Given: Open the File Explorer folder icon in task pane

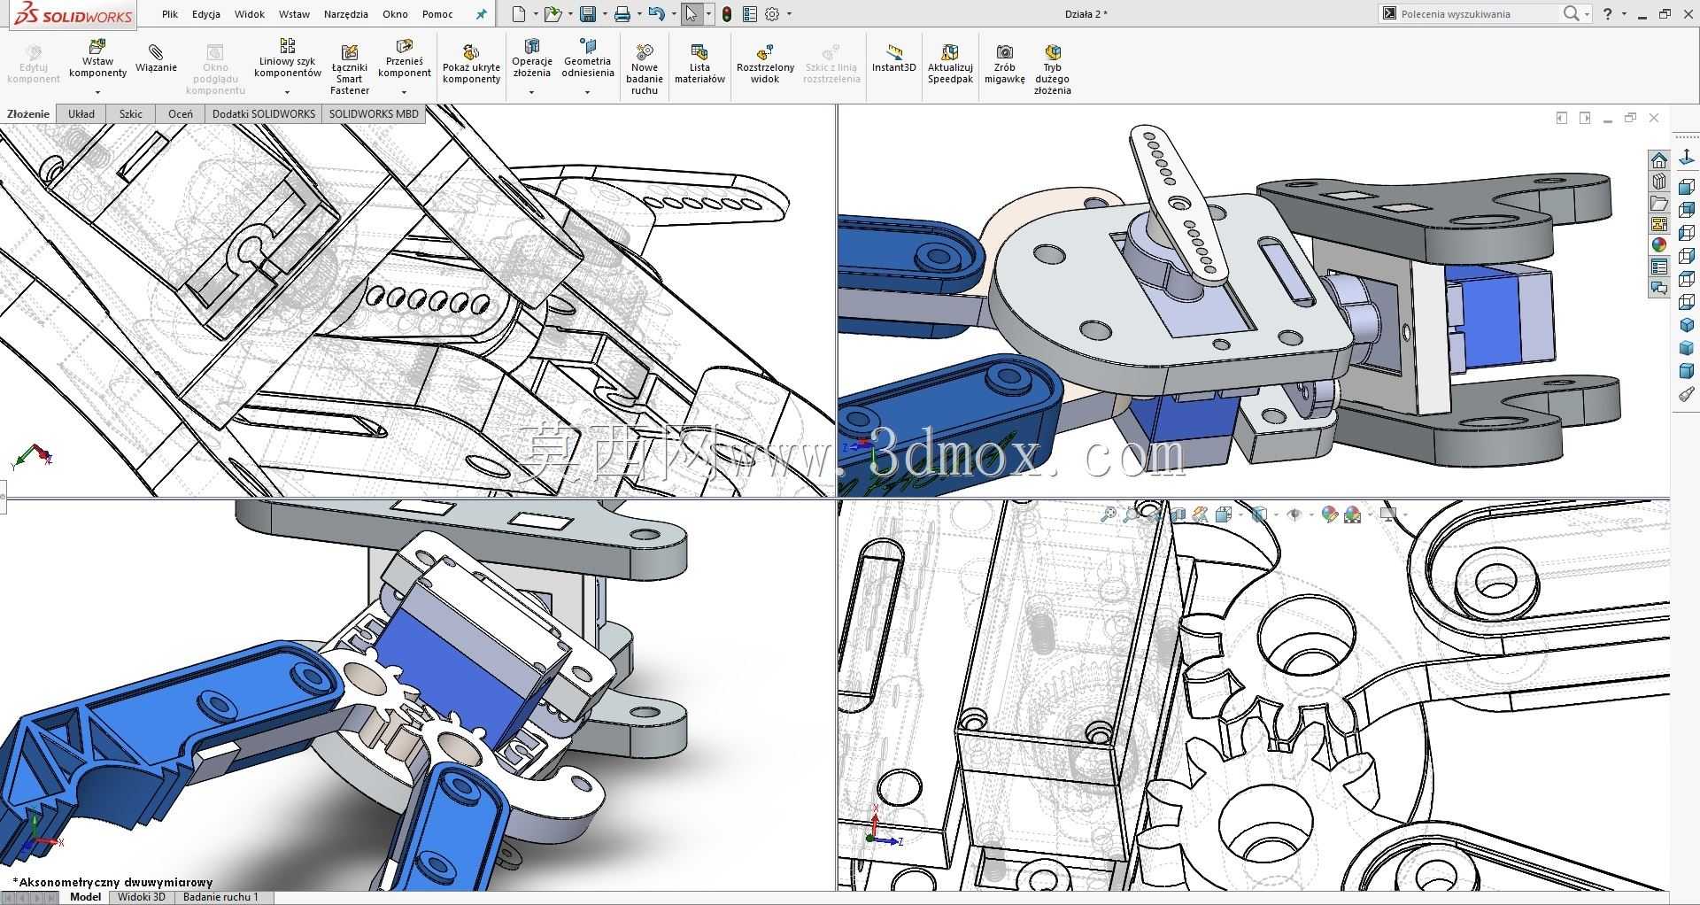Looking at the screenshot, I should coord(1659,203).
